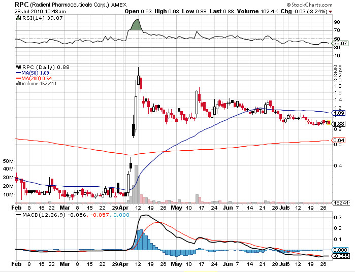Click the RPC candlestick legend icon
Screen dimensions: 355x272
pyautogui.click(x=19, y=67)
